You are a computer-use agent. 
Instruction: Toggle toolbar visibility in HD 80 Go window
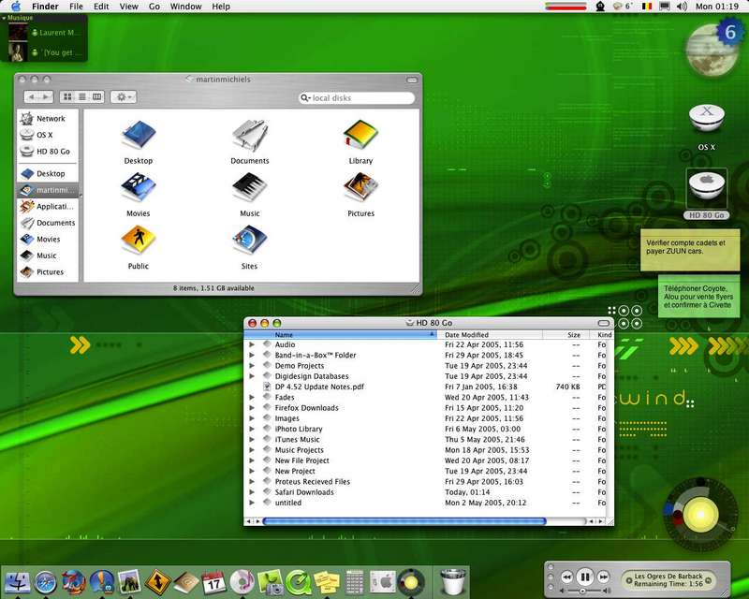click(x=604, y=324)
